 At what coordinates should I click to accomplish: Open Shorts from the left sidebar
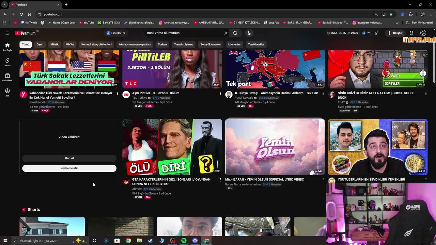(7, 62)
